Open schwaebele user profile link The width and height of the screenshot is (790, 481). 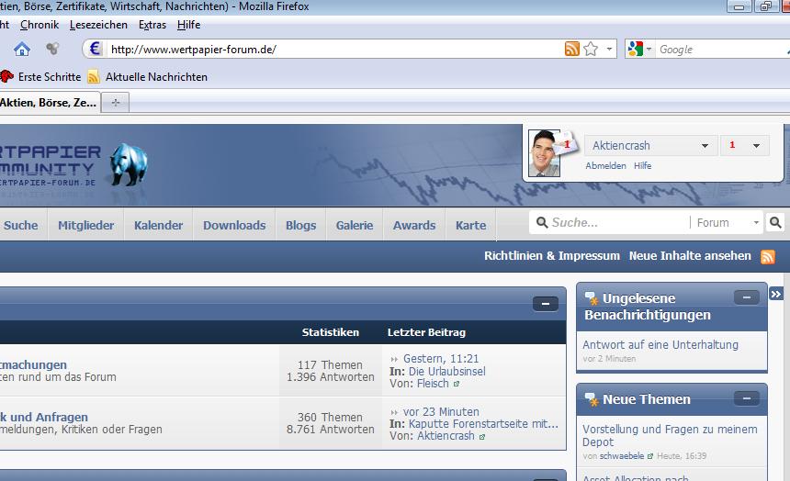click(622, 456)
